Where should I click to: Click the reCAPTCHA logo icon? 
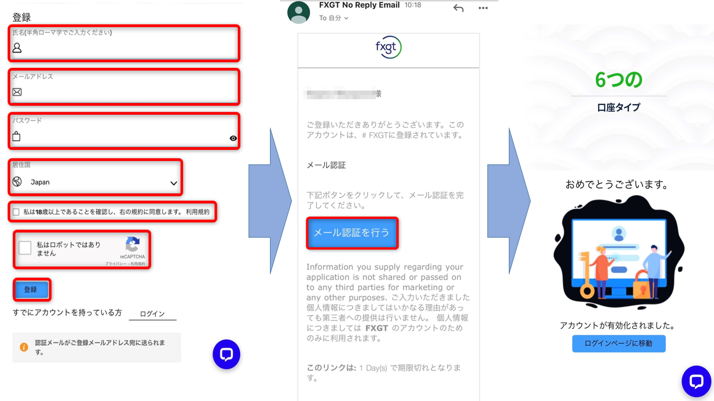tap(133, 244)
